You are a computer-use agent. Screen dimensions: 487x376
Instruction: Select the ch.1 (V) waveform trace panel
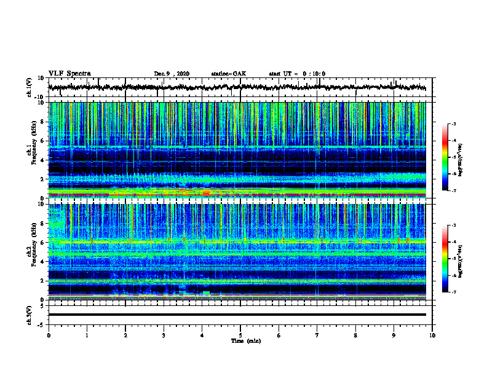click(x=240, y=87)
